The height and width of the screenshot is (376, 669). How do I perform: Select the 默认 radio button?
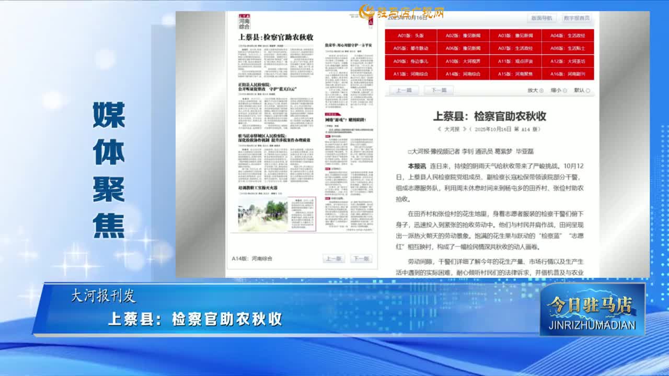pos(588,90)
